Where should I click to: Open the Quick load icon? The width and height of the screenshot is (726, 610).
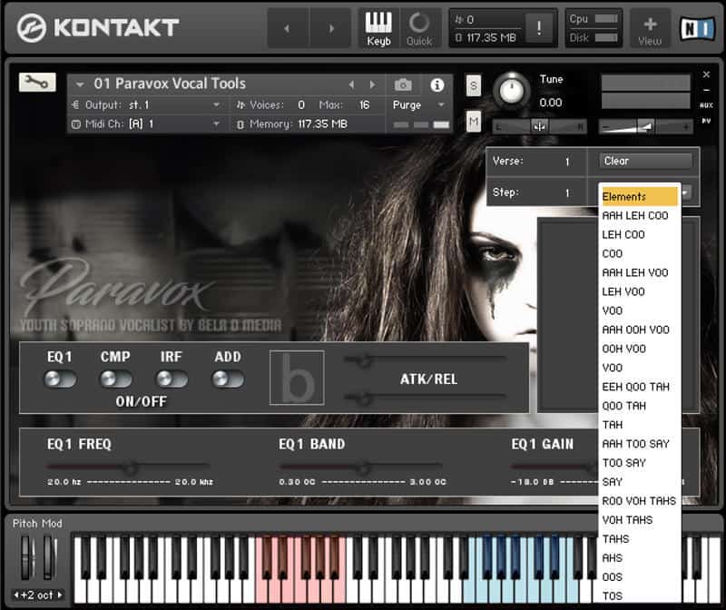pos(419,28)
